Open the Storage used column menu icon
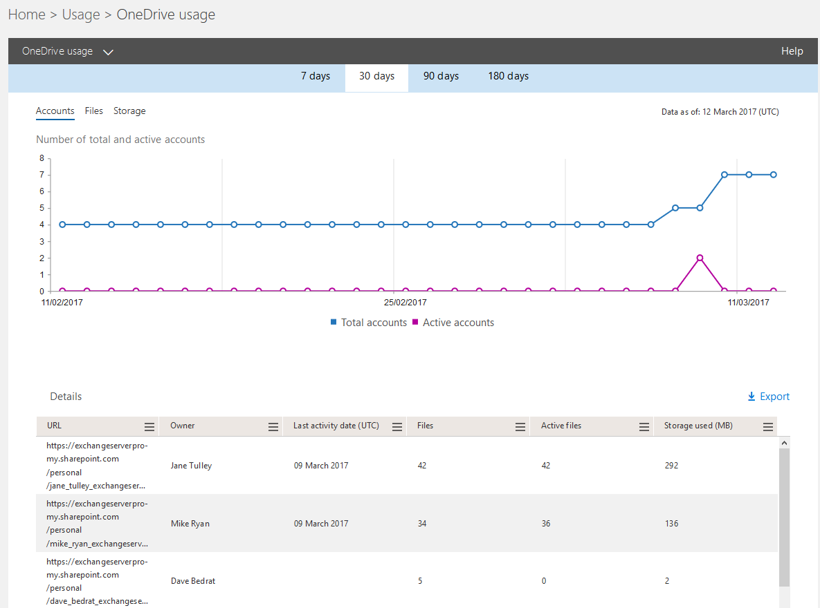 click(767, 426)
